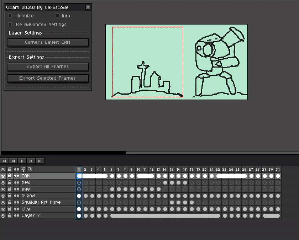Screen dimensions: 299x240
Task: Check the Info checkbox
Action: pyautogui.click(x=57, y=16)
